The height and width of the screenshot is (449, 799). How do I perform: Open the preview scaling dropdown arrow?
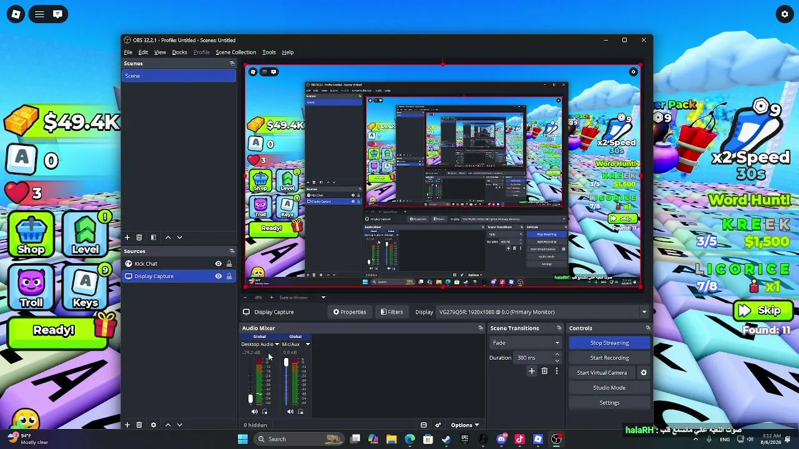323,297
